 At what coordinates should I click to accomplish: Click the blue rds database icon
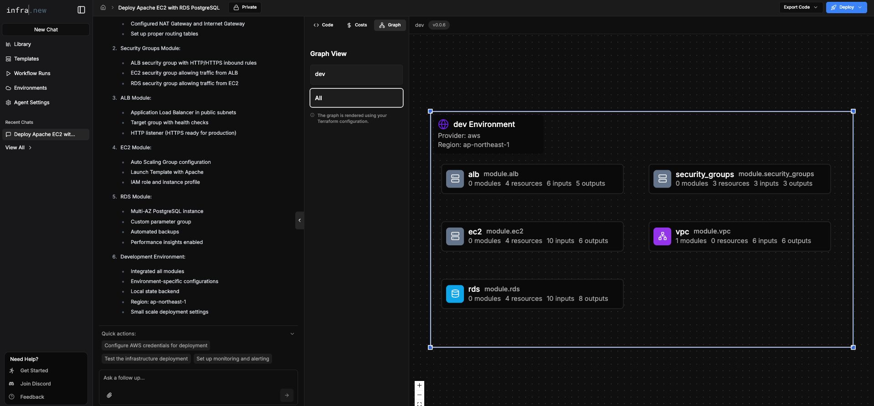[x=455, y=294]
